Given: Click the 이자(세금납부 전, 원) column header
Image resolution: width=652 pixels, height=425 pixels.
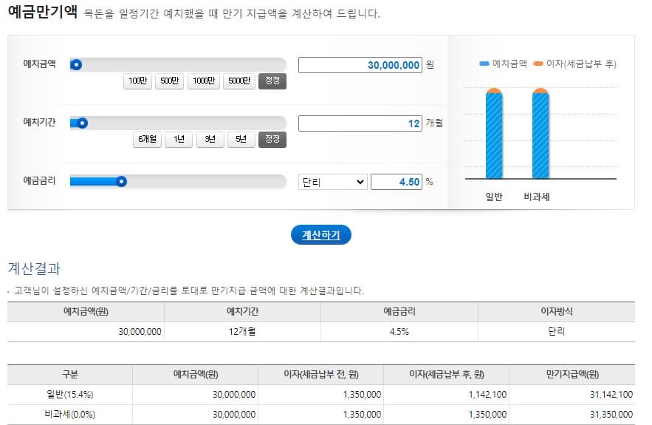Looking at the screenshot, I should (321, 374).
